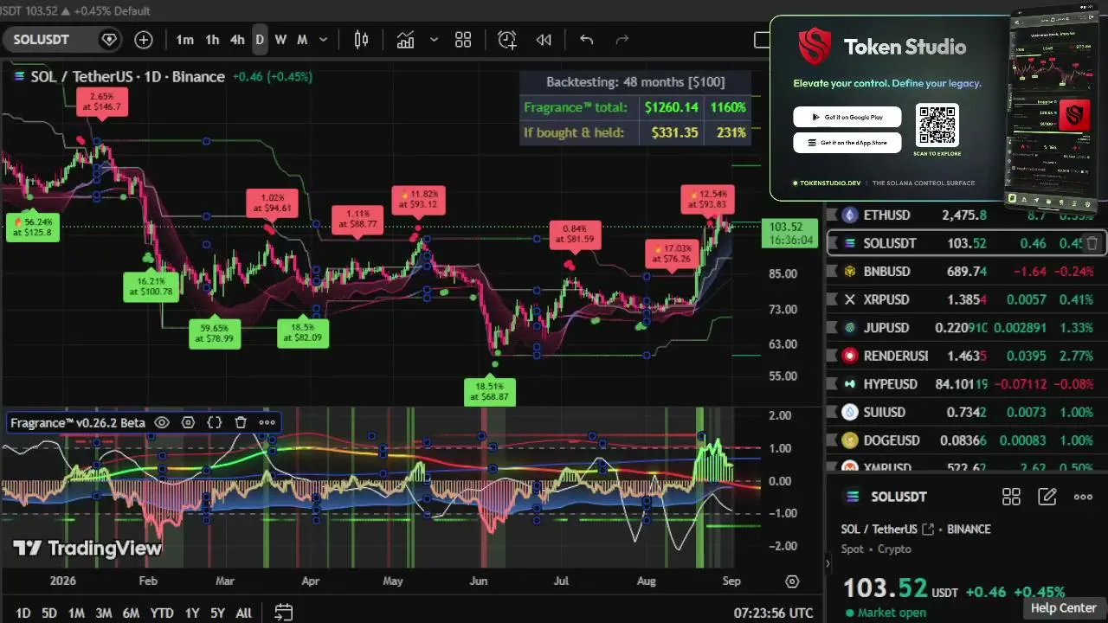Open the SOL / TetherUS external link icon
Image resolution: width=1108 pixels, height=623 pixels.
[x=928, y=529]
